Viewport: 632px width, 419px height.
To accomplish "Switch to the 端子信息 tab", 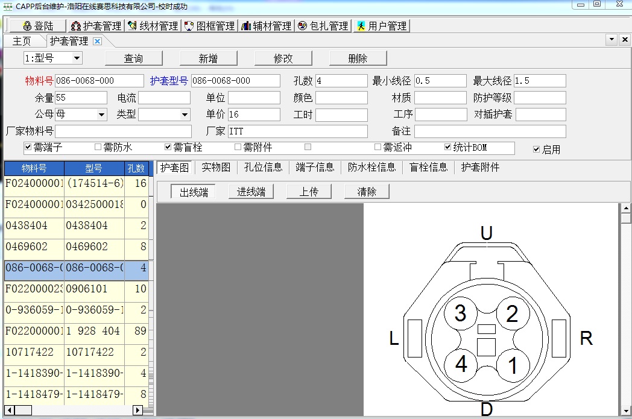I will click(x=315, y=167).
